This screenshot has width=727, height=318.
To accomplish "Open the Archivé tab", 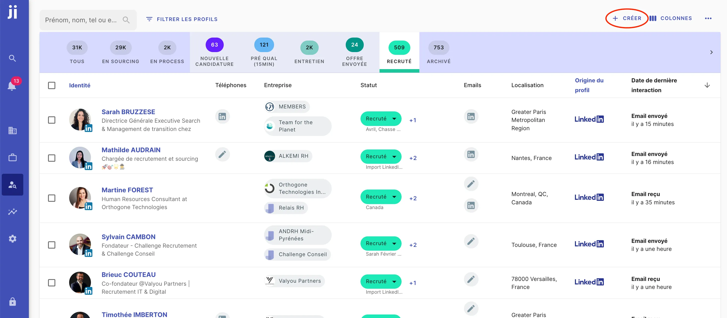I will [x=438, y=53].
